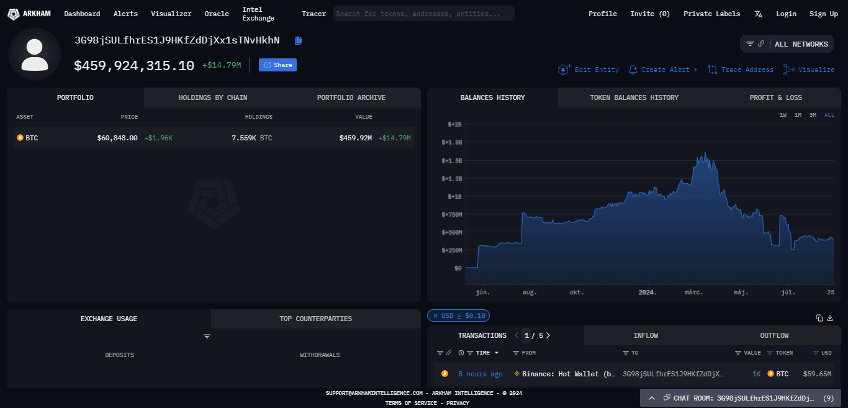Copy the wallet address with copy icon
848x408 pixels.
pyautogui.click(x=299, y=40)
